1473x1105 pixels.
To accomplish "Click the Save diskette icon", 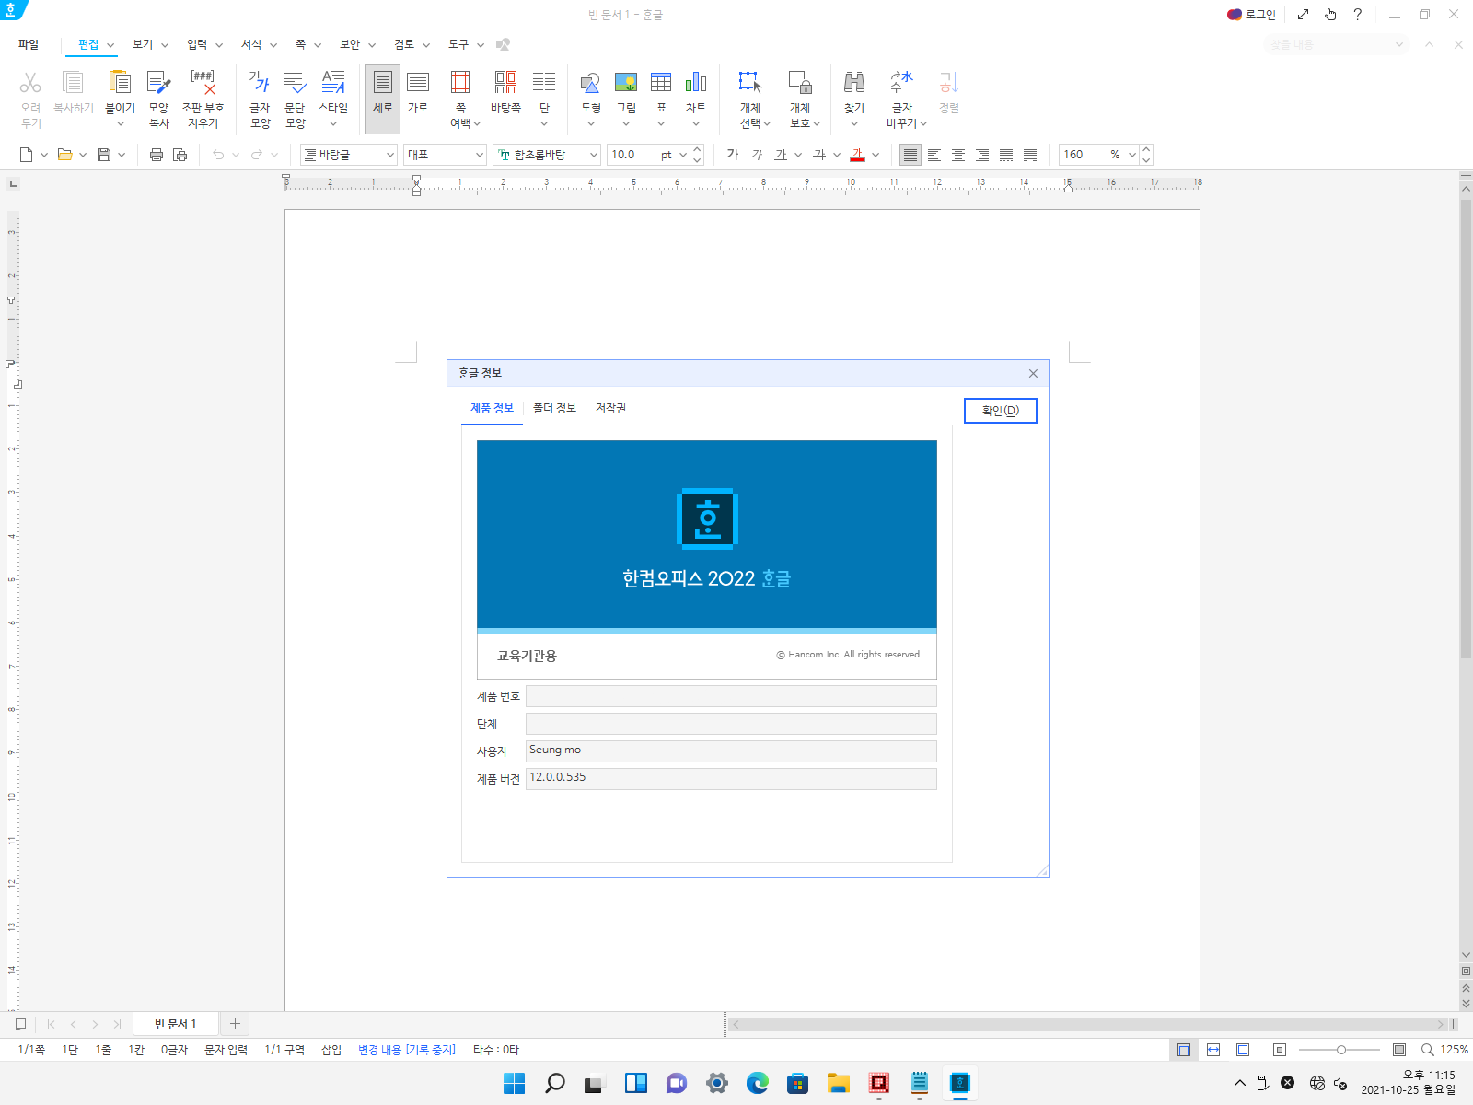I will tap(104, 155).
